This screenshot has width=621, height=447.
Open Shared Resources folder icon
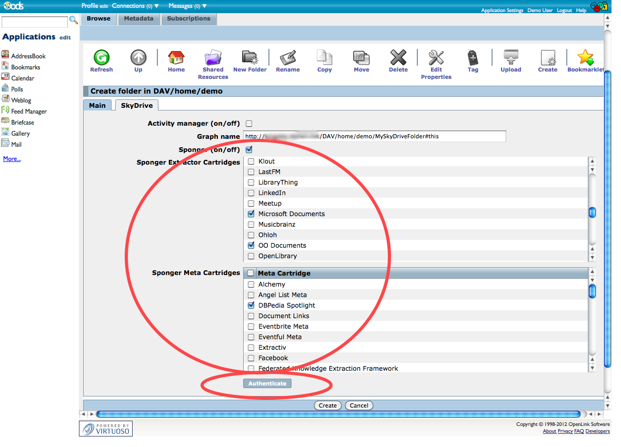pyautogui.click(x=213, y=57)
